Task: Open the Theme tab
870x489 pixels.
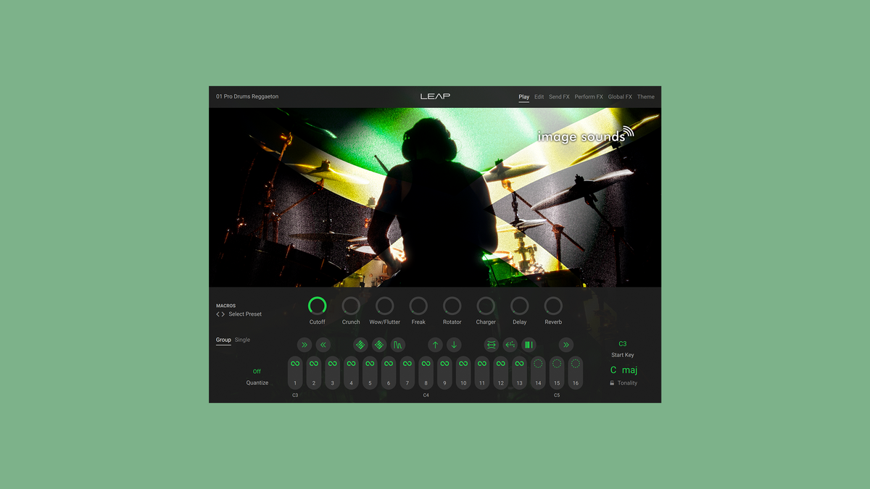Action: tap(646, 96)
